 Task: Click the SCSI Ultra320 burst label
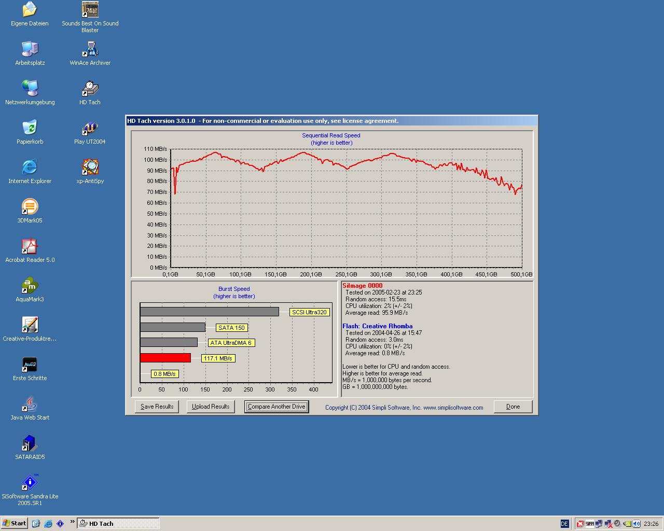pyautogui.click(x=310, y=312)
